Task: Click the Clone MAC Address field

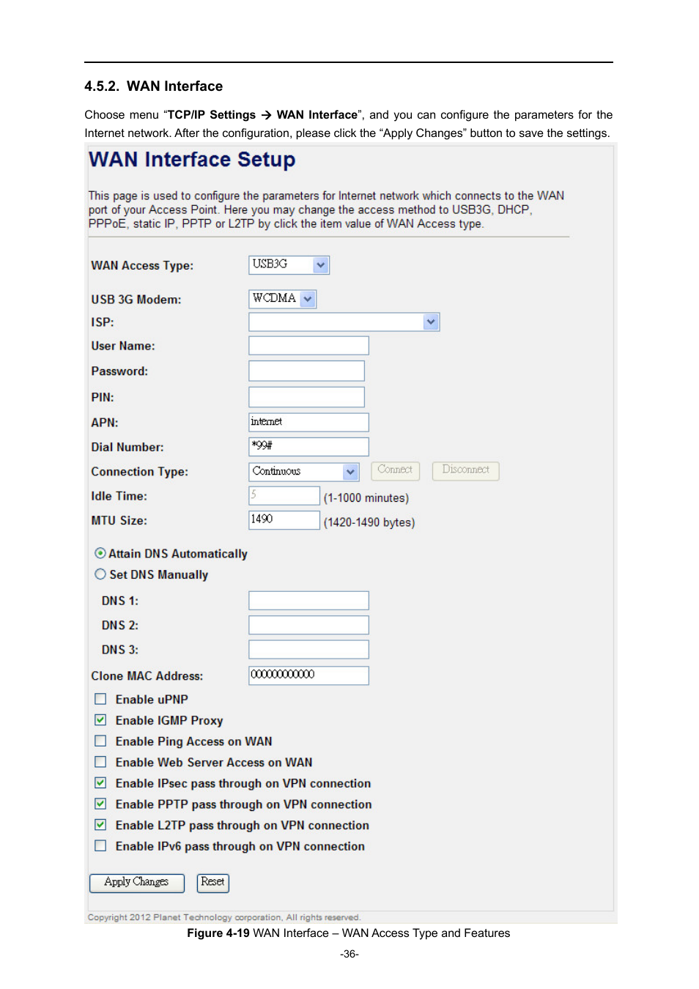Action: tap(308, 675)
